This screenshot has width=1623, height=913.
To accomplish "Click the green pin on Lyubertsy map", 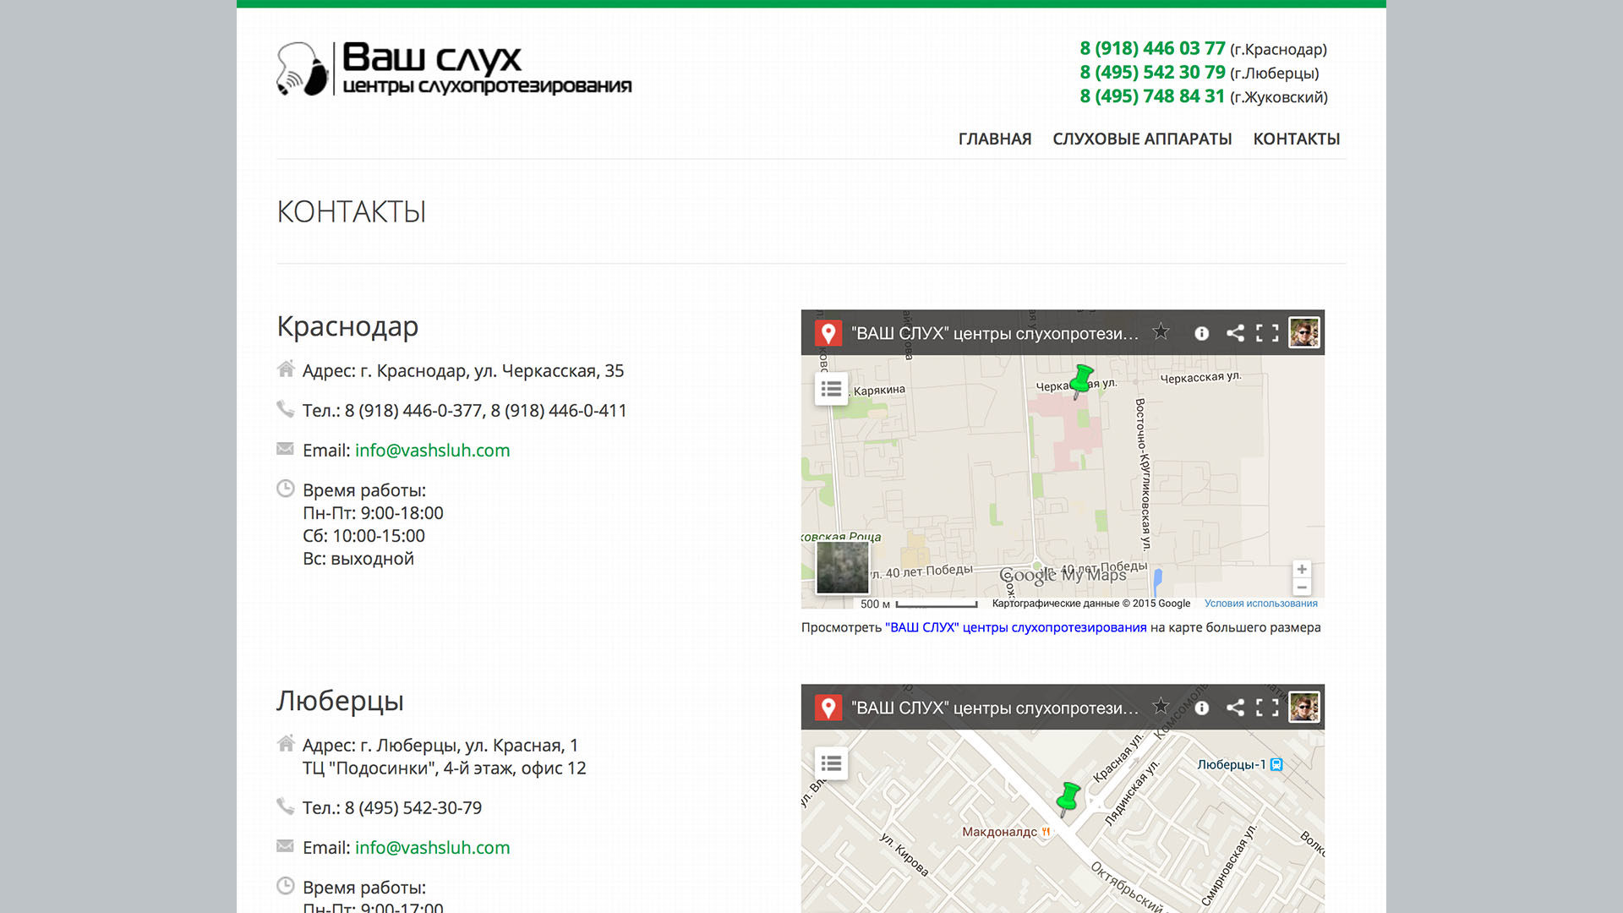I will [x=1068, y=796].
